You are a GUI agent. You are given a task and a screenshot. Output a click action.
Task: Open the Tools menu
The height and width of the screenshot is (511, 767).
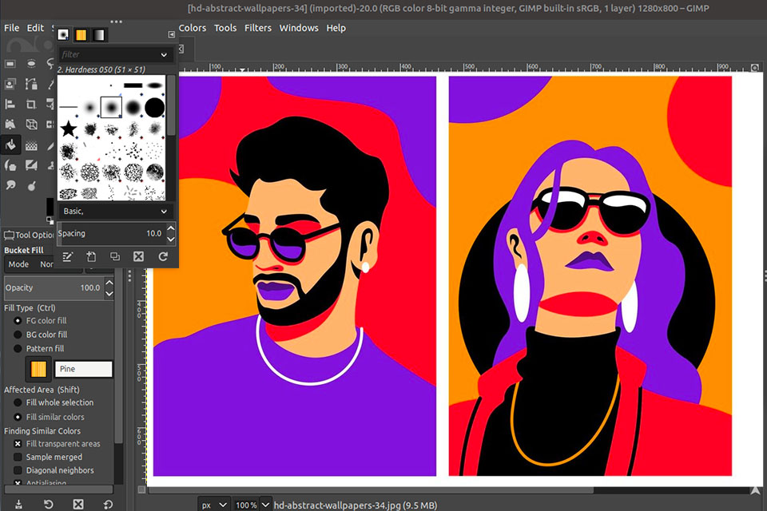225,28
